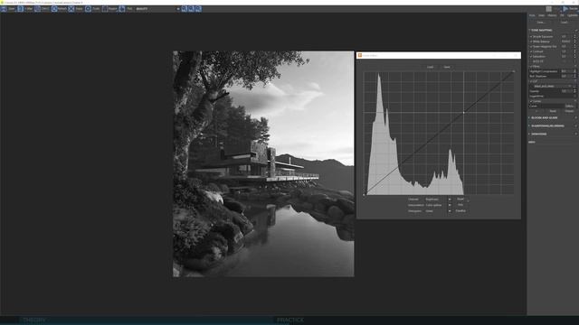
Task: Click the Curve Editor window's orange app icon
Action: [360, 55]
